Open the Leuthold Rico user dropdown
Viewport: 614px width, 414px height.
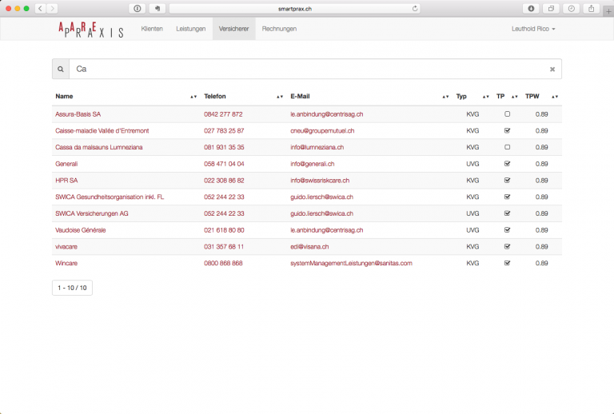tap(533, 29)
